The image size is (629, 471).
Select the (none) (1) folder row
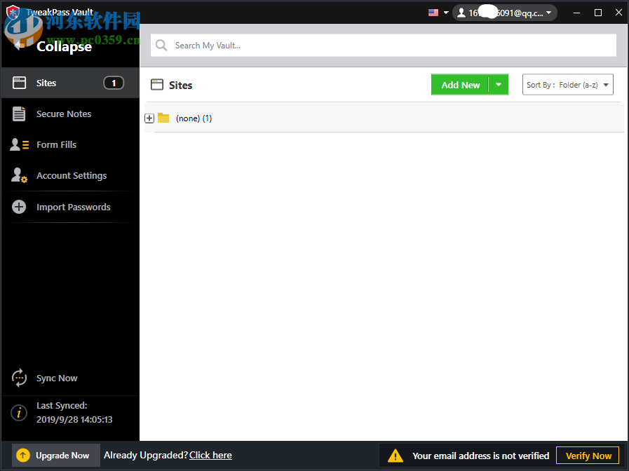[384, 118]
